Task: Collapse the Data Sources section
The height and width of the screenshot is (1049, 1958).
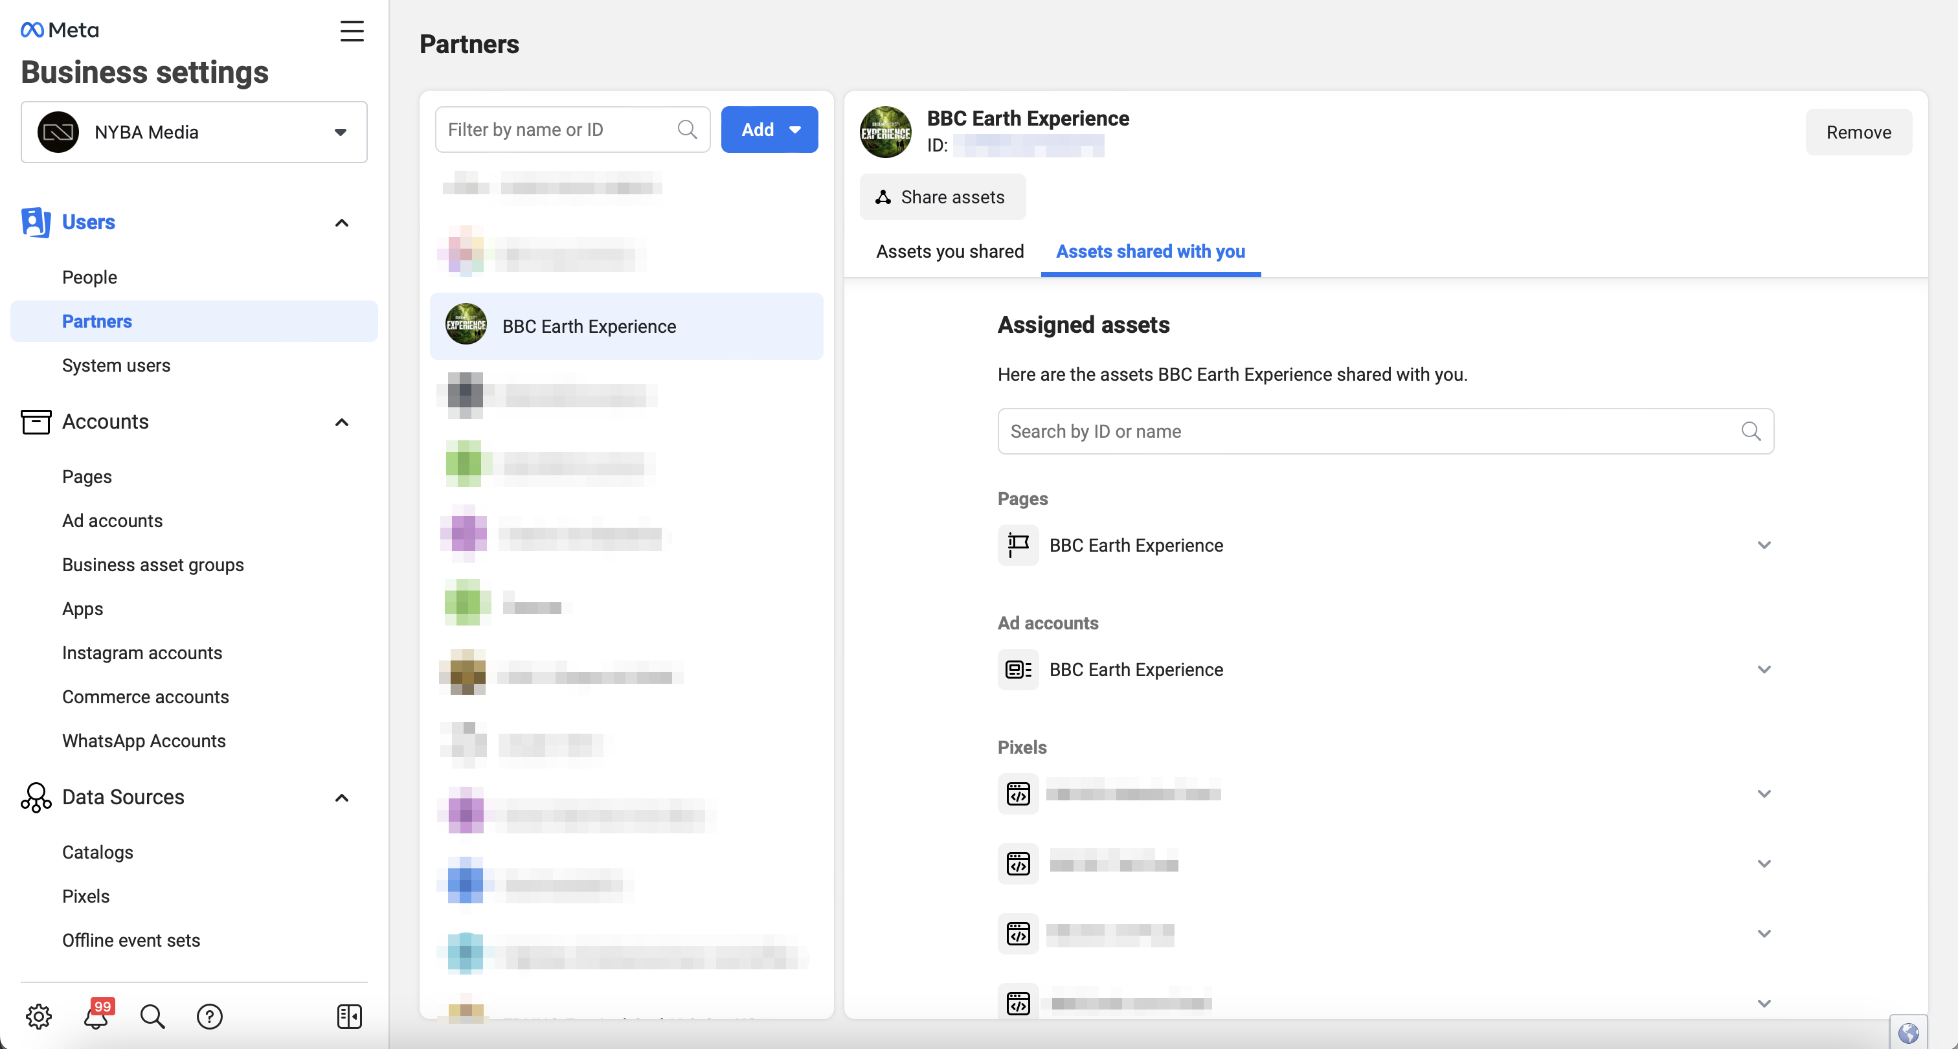Action: coord(342,797)
